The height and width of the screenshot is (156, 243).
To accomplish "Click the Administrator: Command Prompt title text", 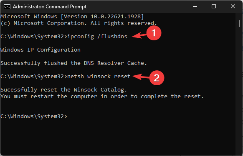I will 50,7.
